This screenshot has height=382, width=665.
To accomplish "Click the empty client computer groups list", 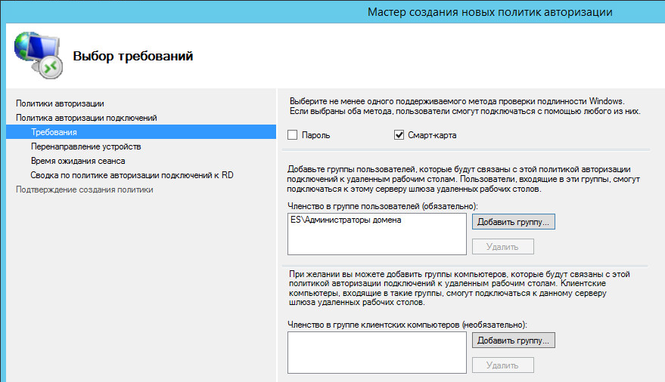I will pos(377,353).
